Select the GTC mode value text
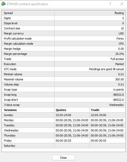This screenshot has height=162, width=127. coord(106,69)
